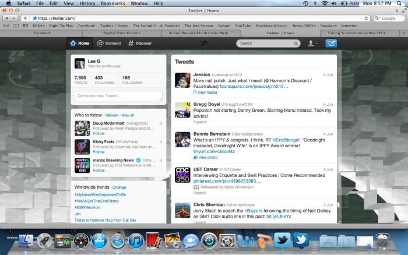
Task: Open the 185 followers list
Action: point(132,80)
